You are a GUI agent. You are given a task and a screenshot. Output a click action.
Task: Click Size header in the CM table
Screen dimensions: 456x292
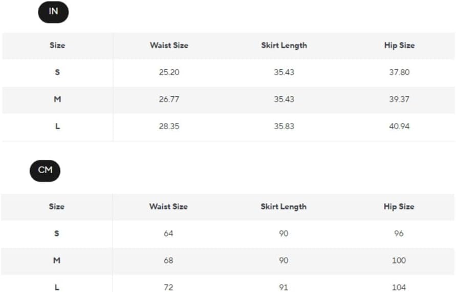point(57,206)
